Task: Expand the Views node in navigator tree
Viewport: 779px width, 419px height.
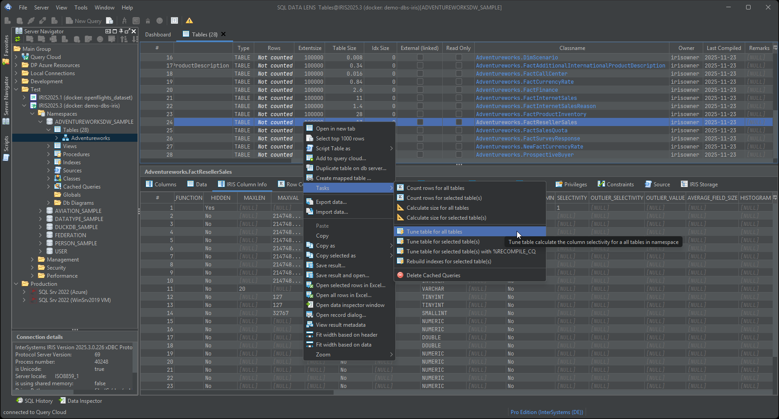Action: coord(49,146)
